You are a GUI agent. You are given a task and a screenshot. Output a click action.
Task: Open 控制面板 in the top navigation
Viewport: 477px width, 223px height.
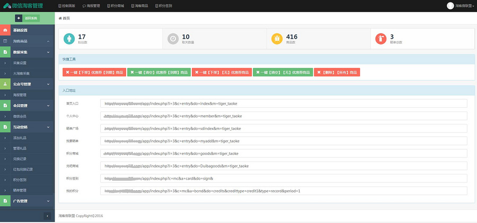point(67,6)
